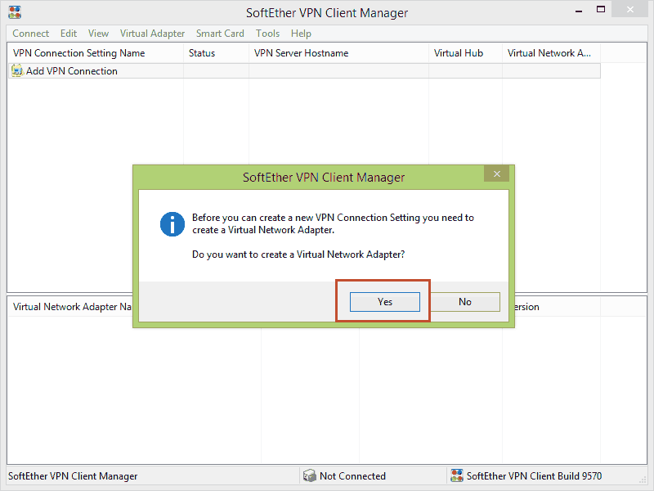Viewport: 654px width, 491px height.
Task: Sort by Virtual Hub column header
Action: pyautogui.click(x=465, y=53)
